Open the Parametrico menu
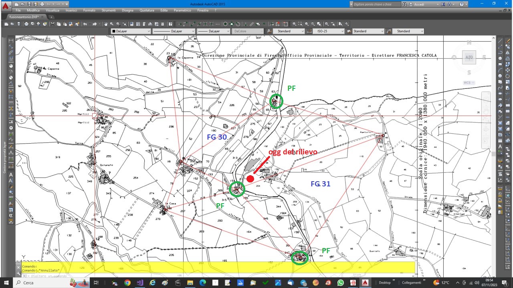Image resolution: width=513 pixels, height=288 pixels. pos(182,10)
